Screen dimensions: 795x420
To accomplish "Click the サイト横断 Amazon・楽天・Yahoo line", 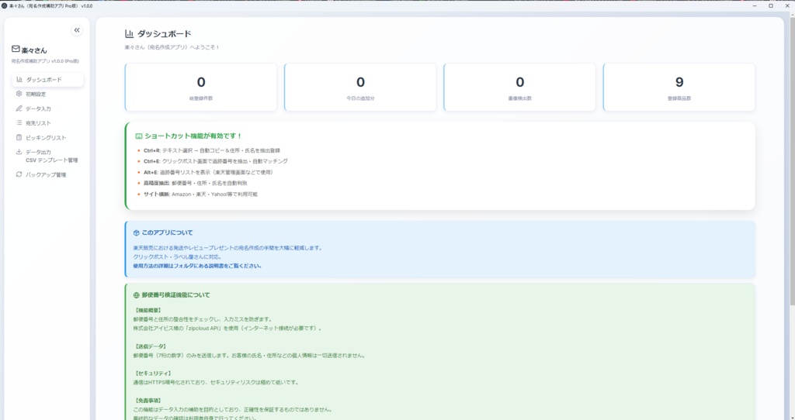I will point(200,195).
